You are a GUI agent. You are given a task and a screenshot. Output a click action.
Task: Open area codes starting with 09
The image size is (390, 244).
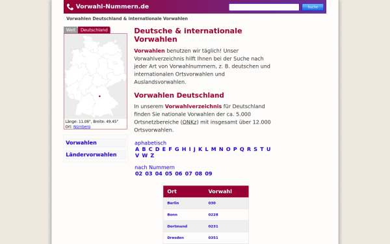click(209, 174)
